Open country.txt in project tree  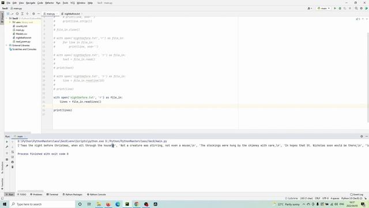pyautogui.click(x=21, y=26)
